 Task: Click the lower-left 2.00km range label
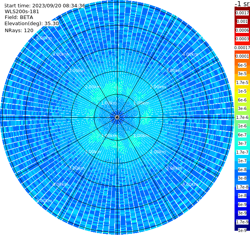93,152
